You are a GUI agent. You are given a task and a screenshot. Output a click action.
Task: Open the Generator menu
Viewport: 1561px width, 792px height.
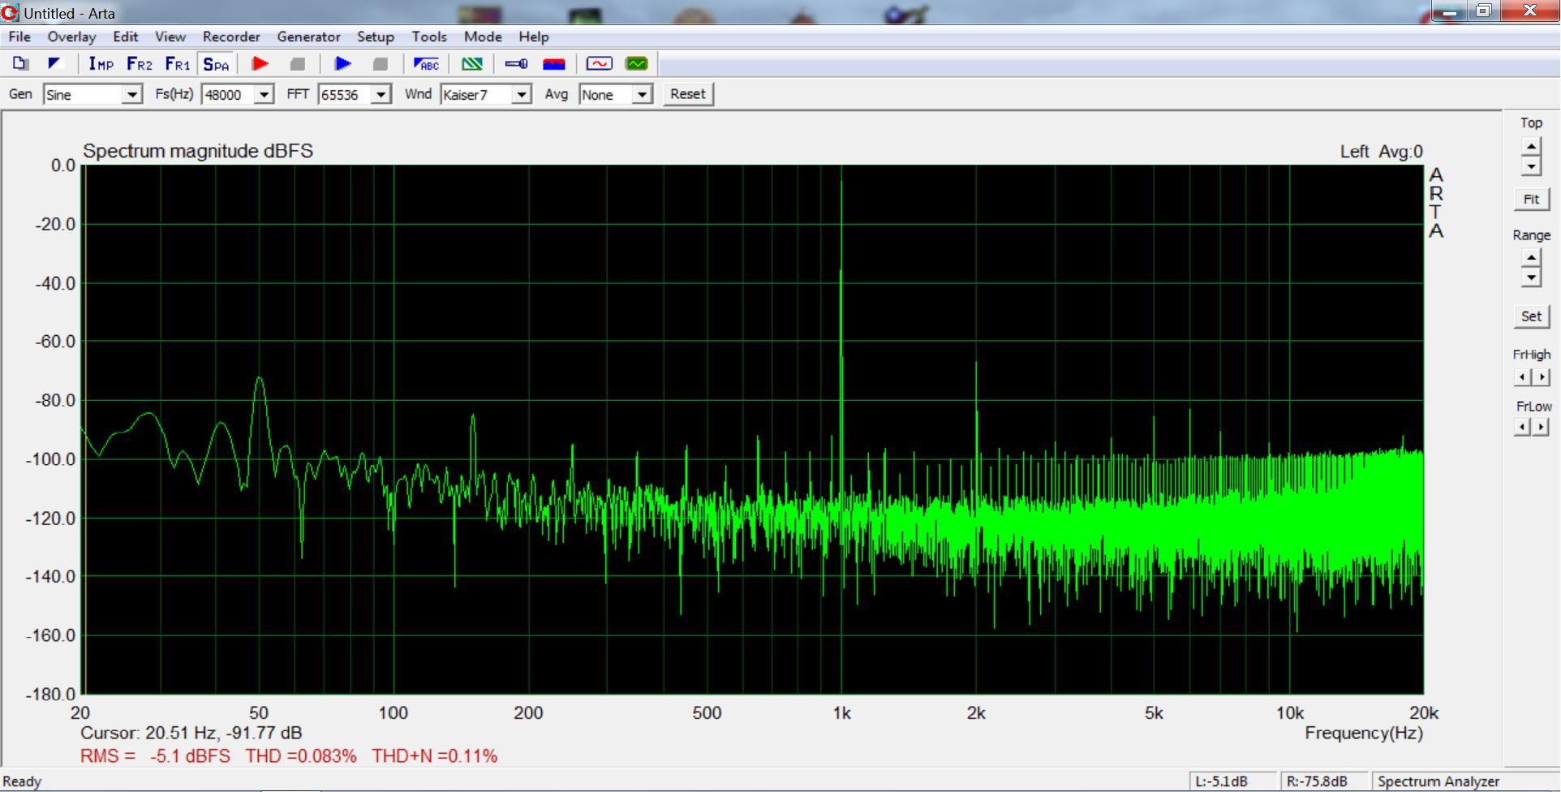click(308, 37)
